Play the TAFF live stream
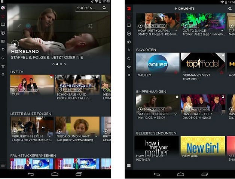This screenshot has width=235, height=179. (15, 90)
